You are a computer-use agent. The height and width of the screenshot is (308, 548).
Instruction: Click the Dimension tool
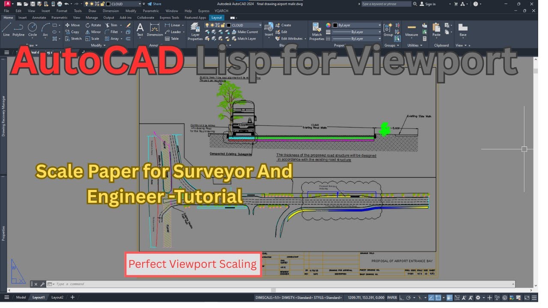click(155, 30)
